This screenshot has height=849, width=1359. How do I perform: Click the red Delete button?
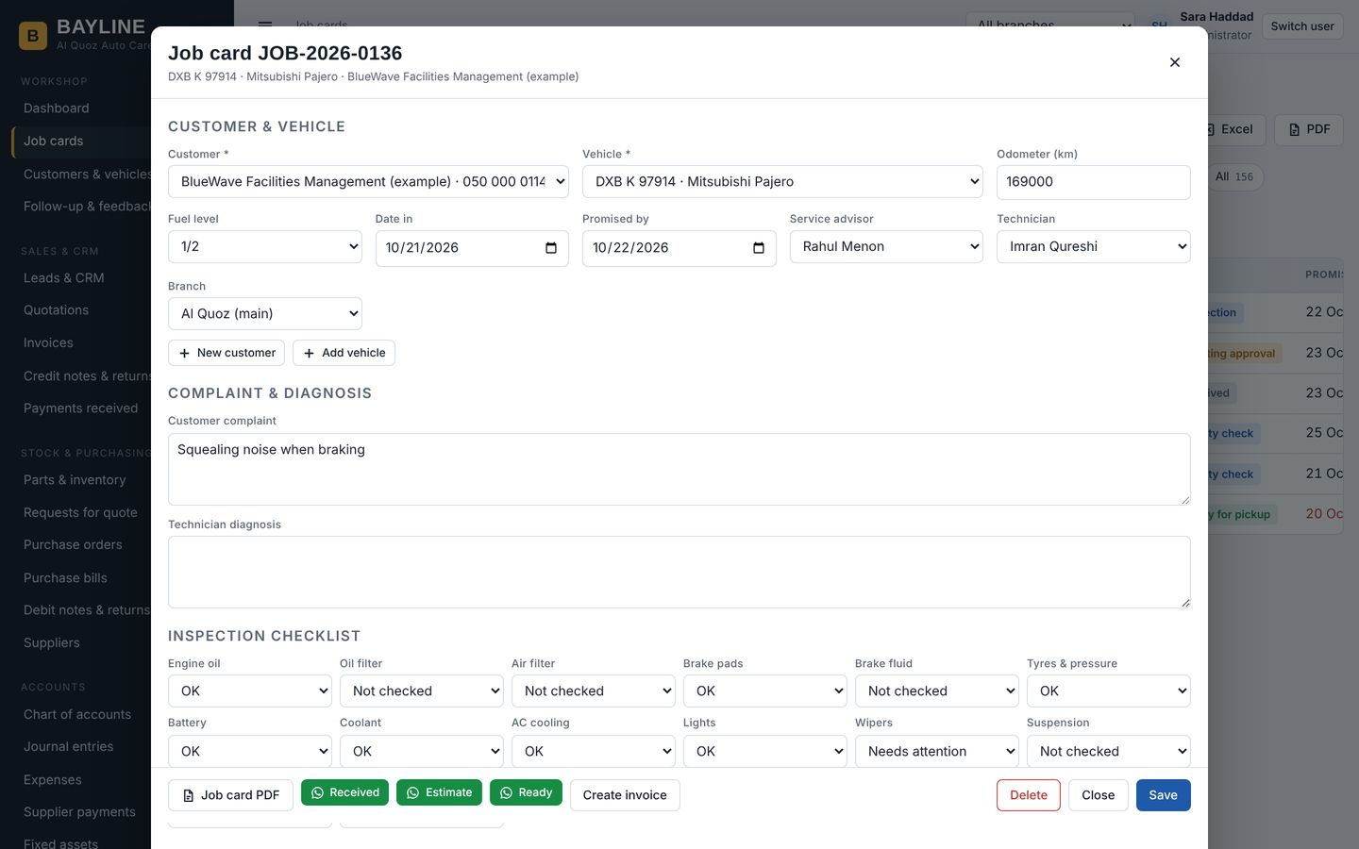tap(1029, 795)
